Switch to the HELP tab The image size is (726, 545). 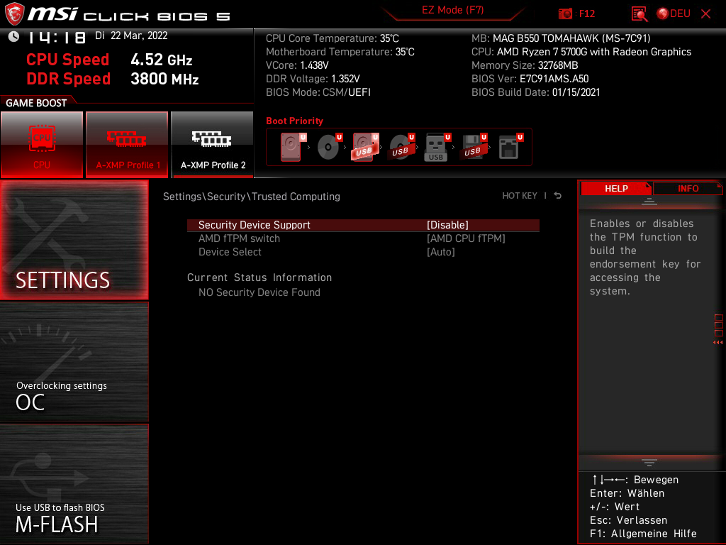[x=616, y=188]
